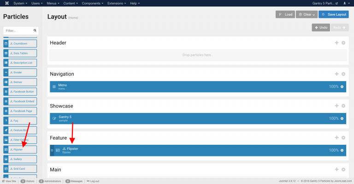354x184 pixels.
Task: Open the Extensions menu
Action: [117, 3]
